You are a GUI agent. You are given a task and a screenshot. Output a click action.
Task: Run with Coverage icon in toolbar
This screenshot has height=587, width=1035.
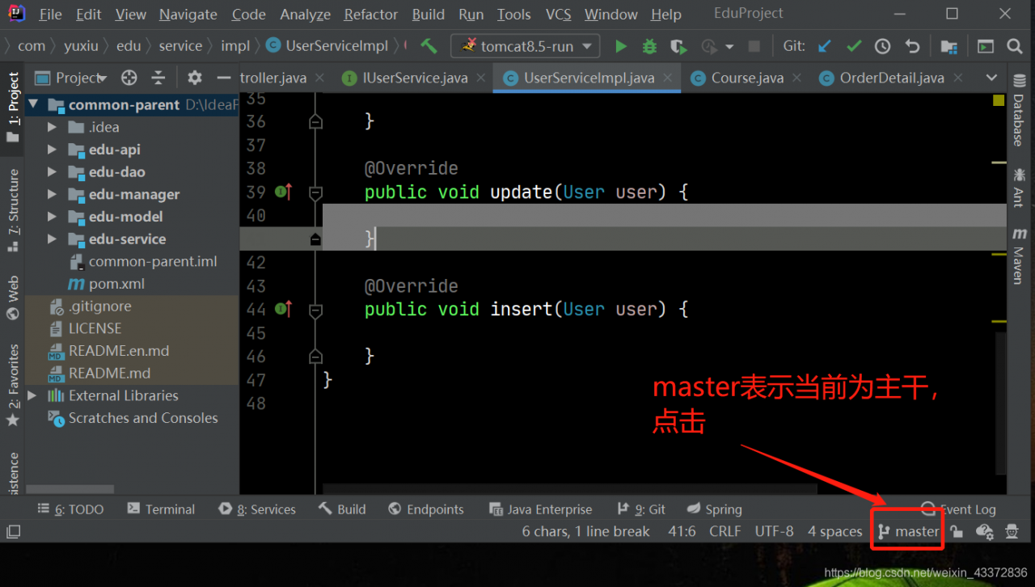[x=678, y=46]
